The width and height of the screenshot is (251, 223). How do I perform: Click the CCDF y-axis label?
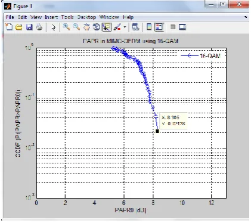(x=18, y=123)
